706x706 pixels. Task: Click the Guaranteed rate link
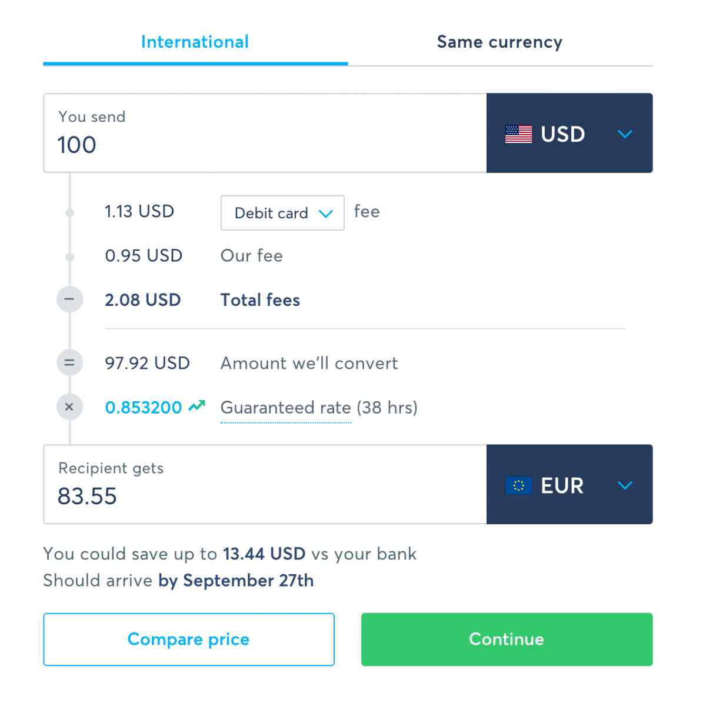coord(286,408)
